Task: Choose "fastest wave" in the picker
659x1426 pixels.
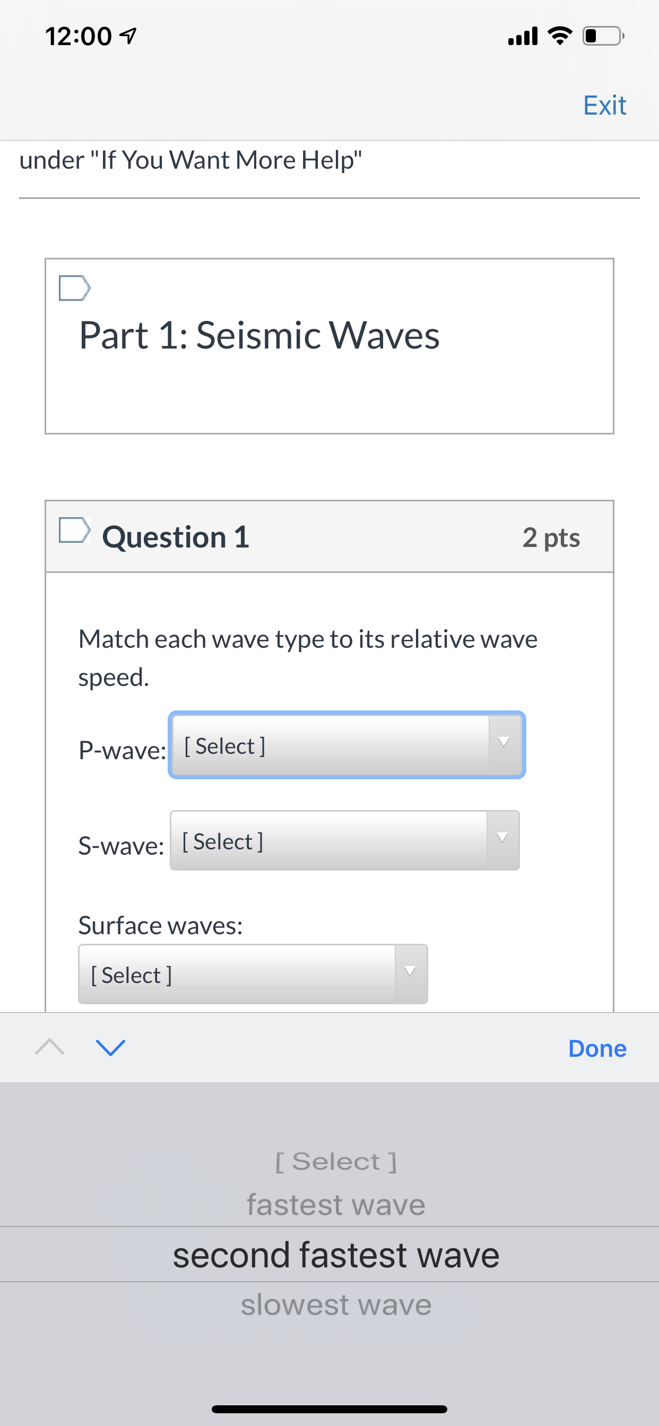Action: [x=336, y=1205]
